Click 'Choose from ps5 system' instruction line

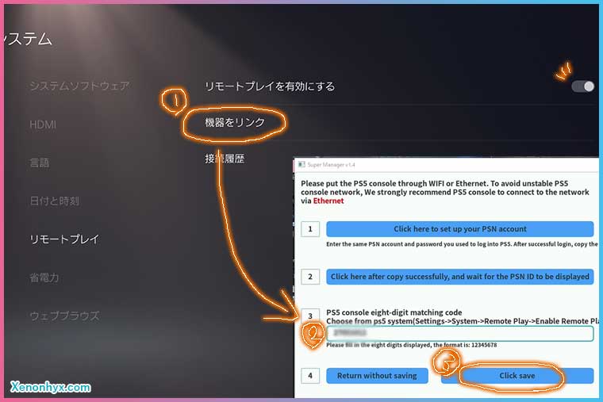tap(463, 321)
